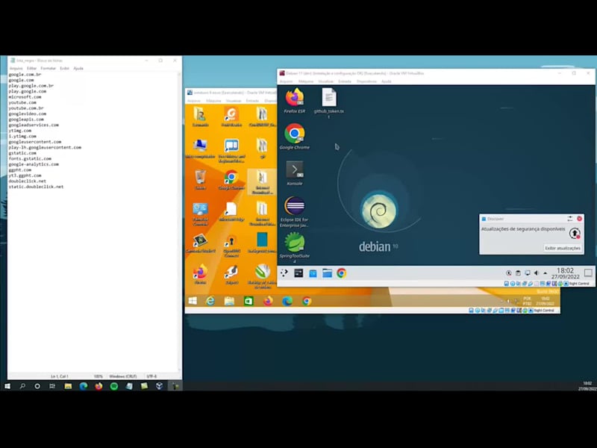Open Visualizar menu in Debian VirtualBox window
Viewport: 597px width, 448px height.
(325, 81)
